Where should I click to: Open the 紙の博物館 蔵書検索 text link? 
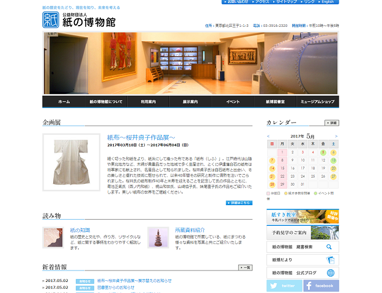292,247
